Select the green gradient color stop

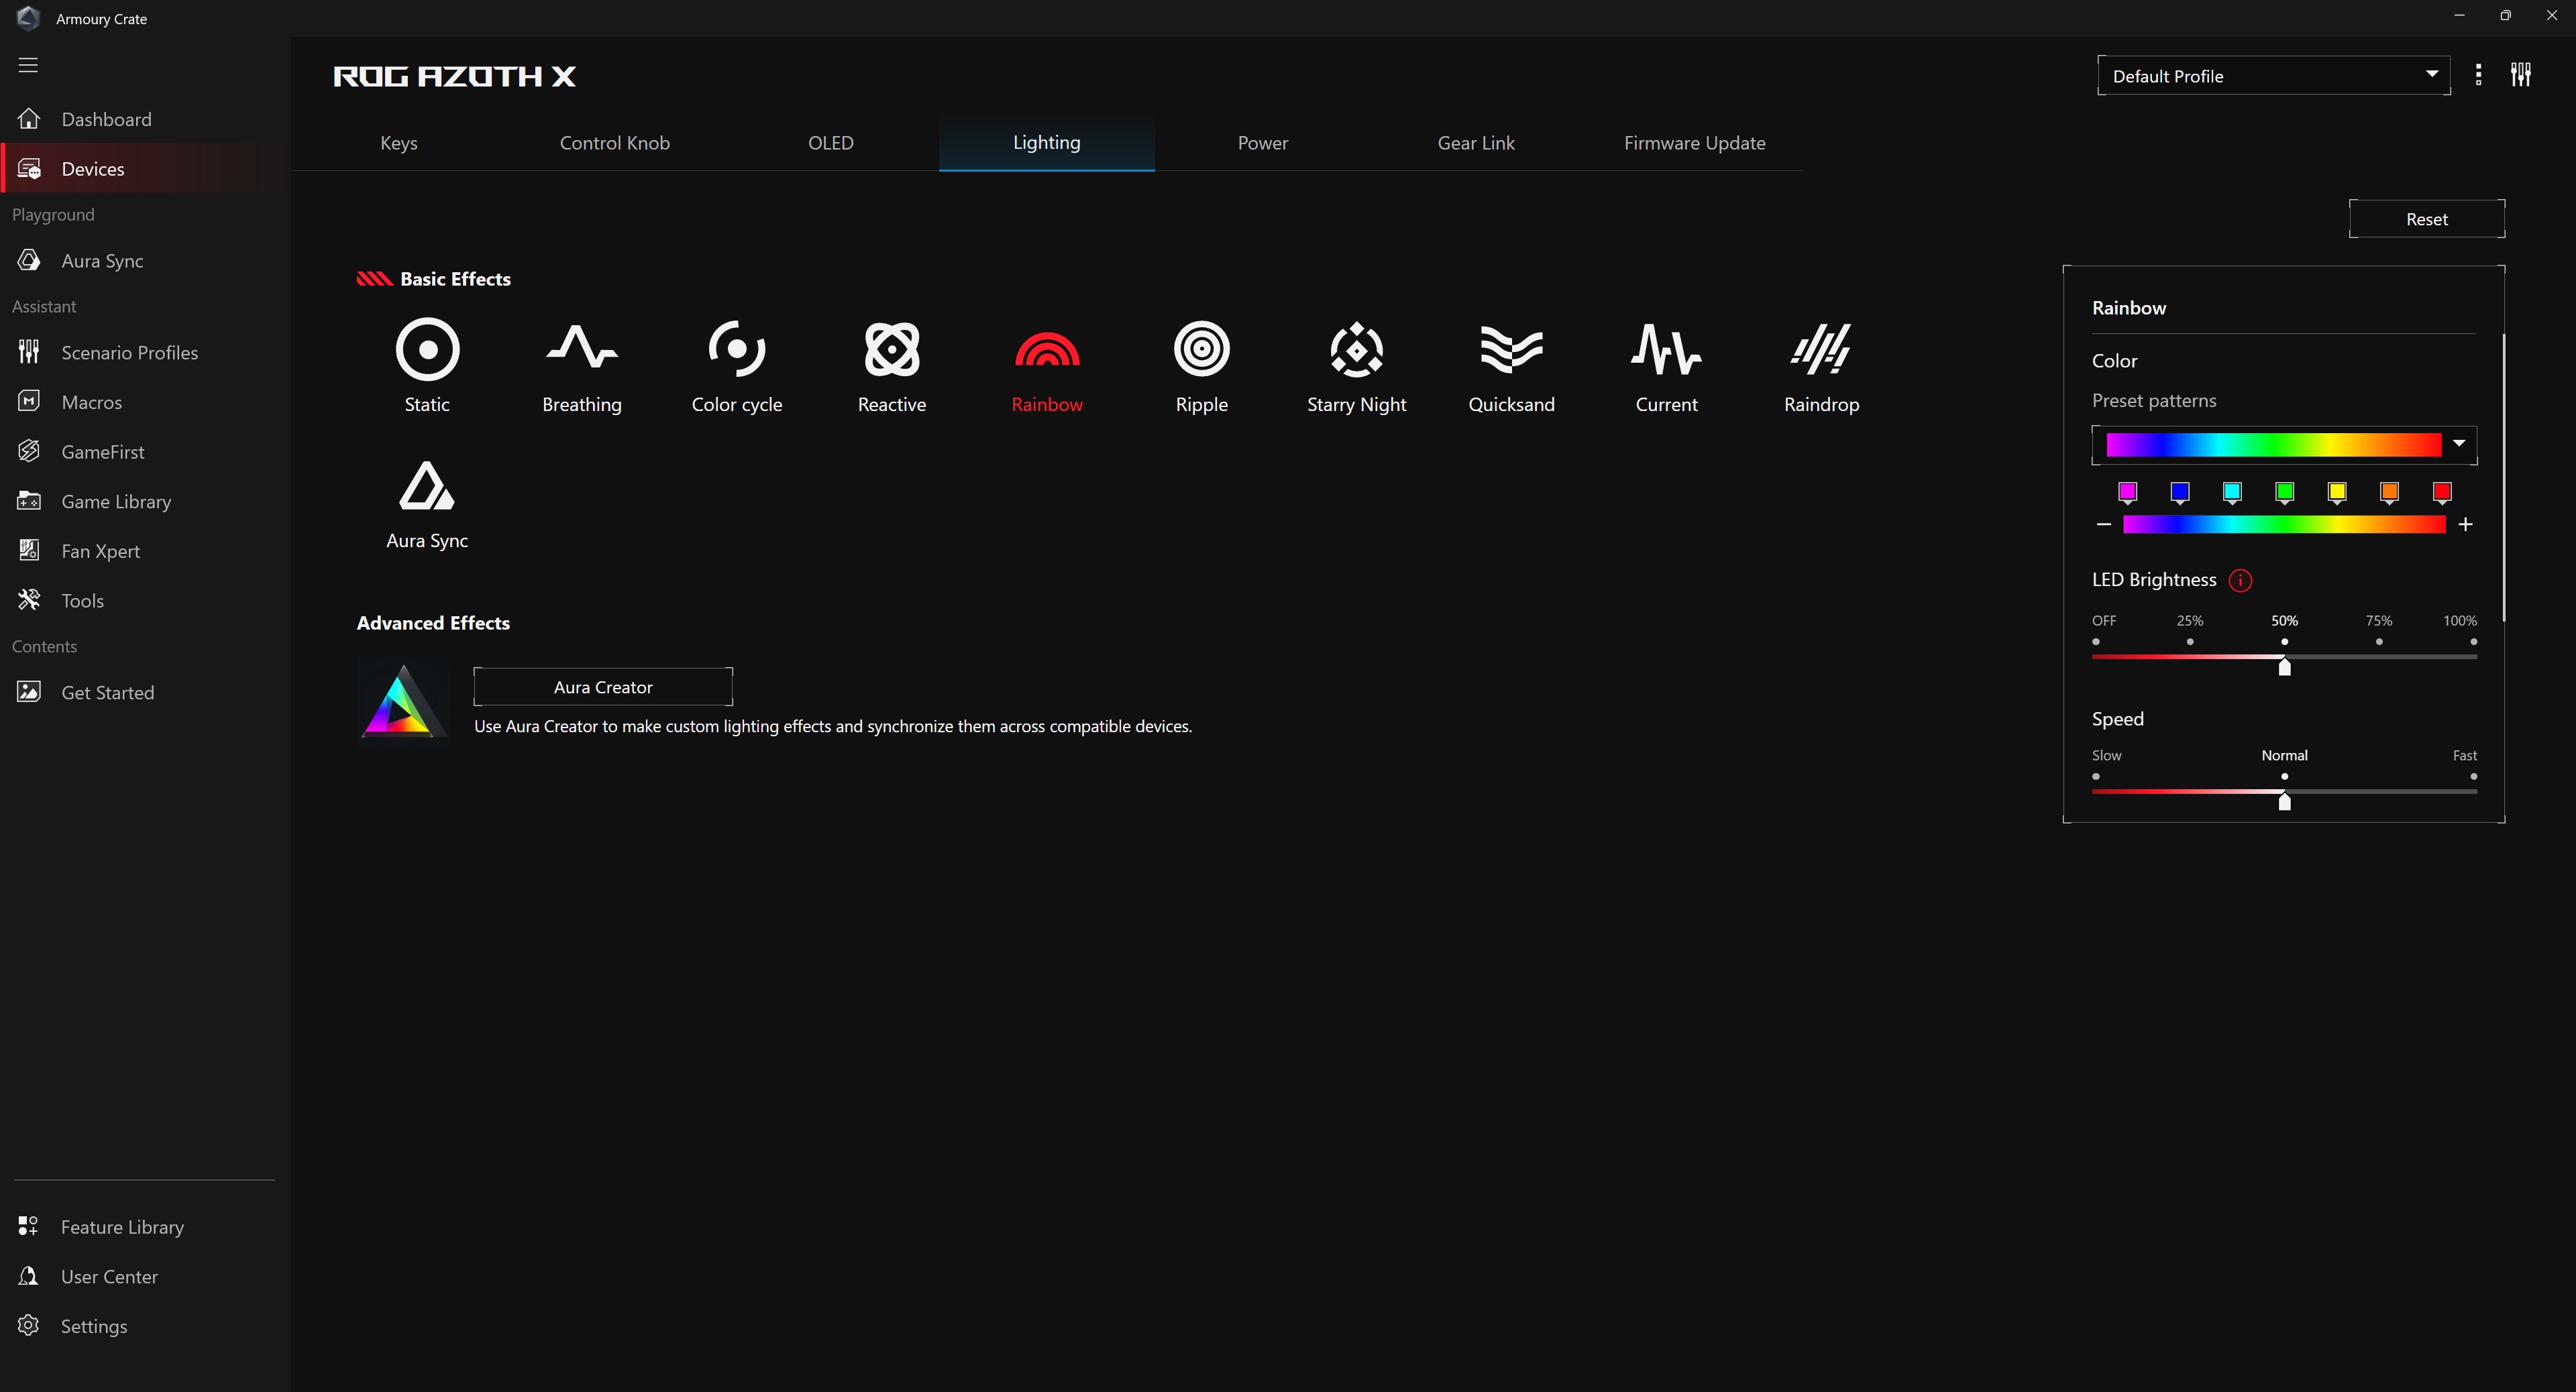[x=2285, y=493]
